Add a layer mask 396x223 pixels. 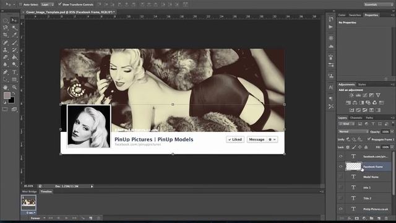click(x=356, y=219)
